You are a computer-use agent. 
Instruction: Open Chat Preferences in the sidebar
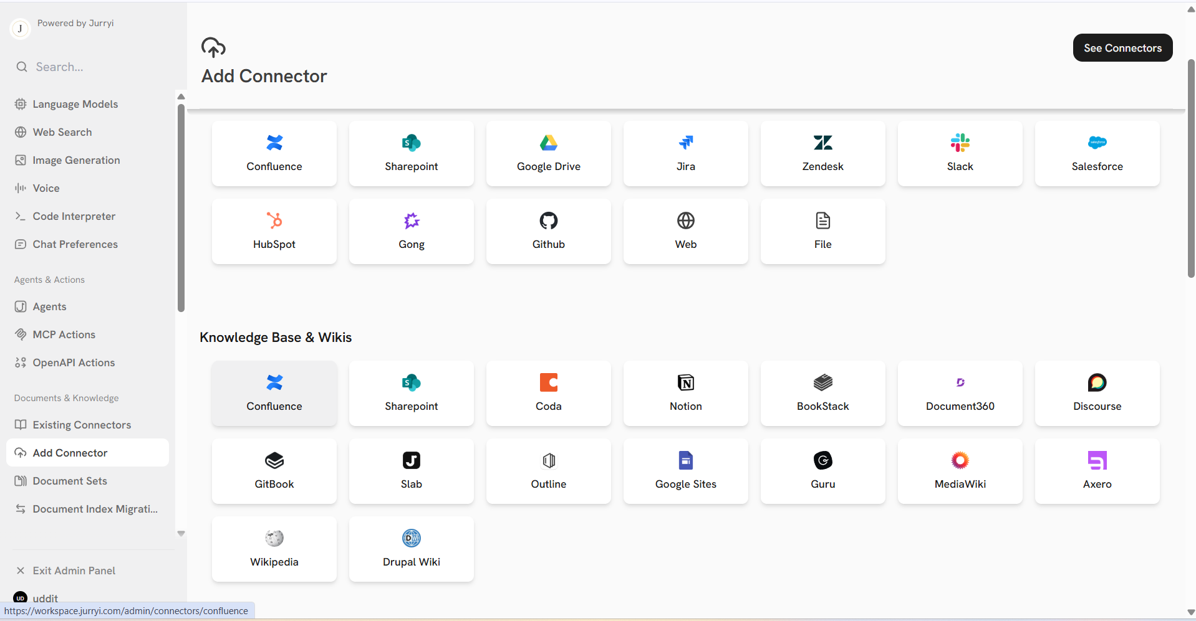(x=87, y=244)
